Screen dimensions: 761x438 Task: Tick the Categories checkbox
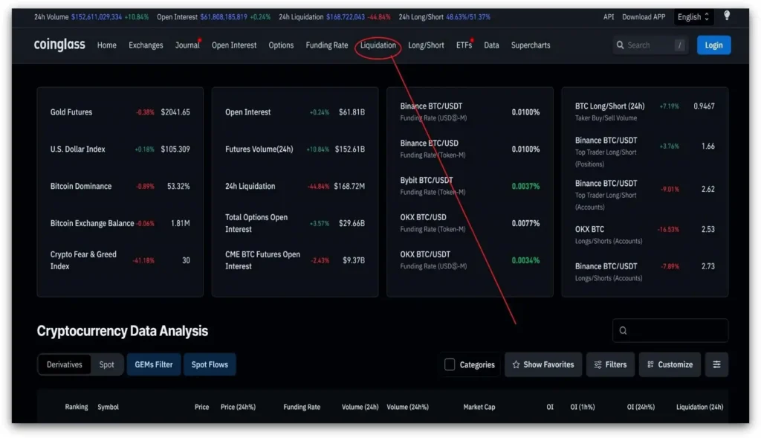click(x=450, y=364)
